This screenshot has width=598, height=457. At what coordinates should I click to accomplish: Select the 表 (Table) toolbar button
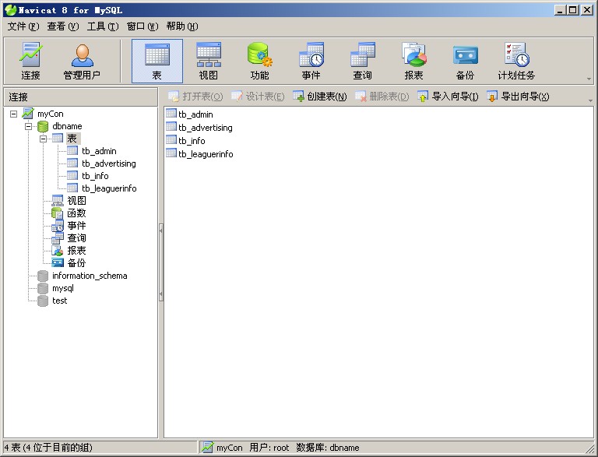click(157, 61)
